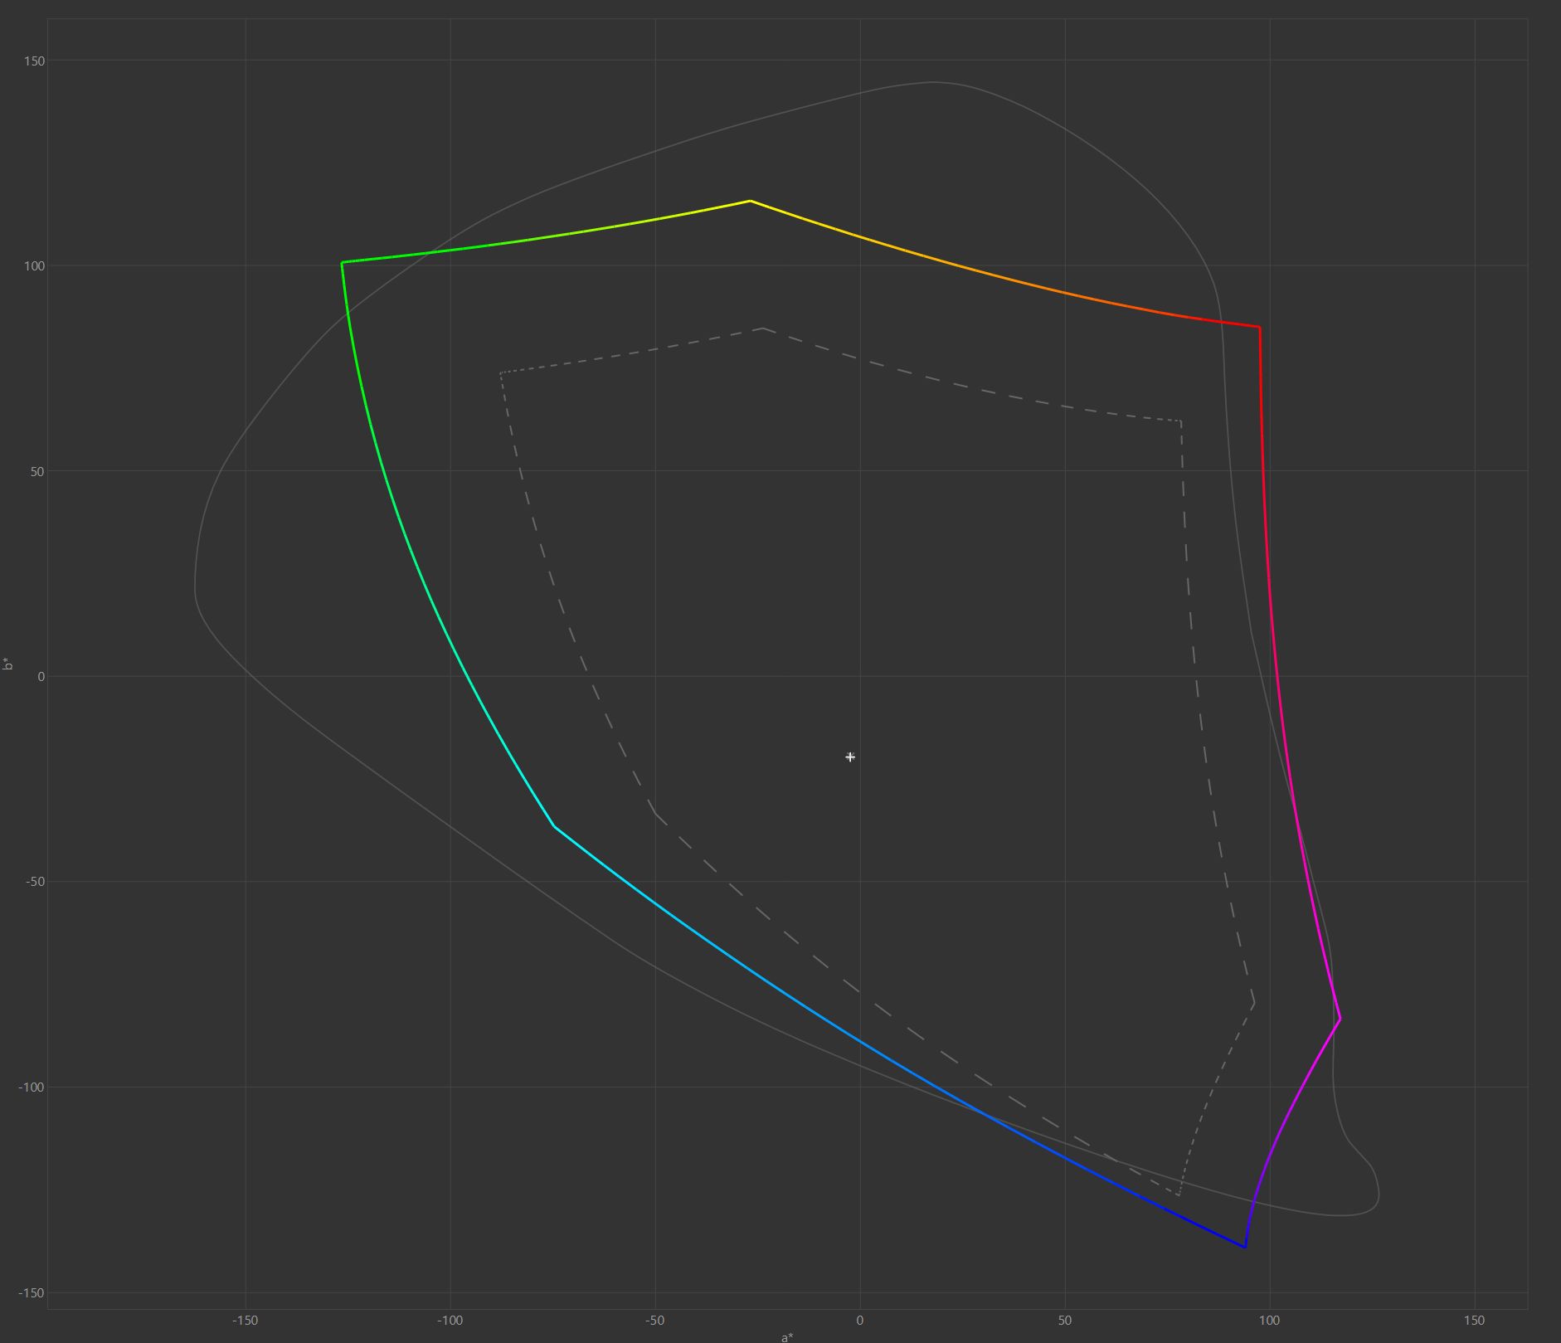Viewport: 1561px width, 1343px height.
Task: Click the -150 tick label on the horizontal axis
Action: point(245,1320)
